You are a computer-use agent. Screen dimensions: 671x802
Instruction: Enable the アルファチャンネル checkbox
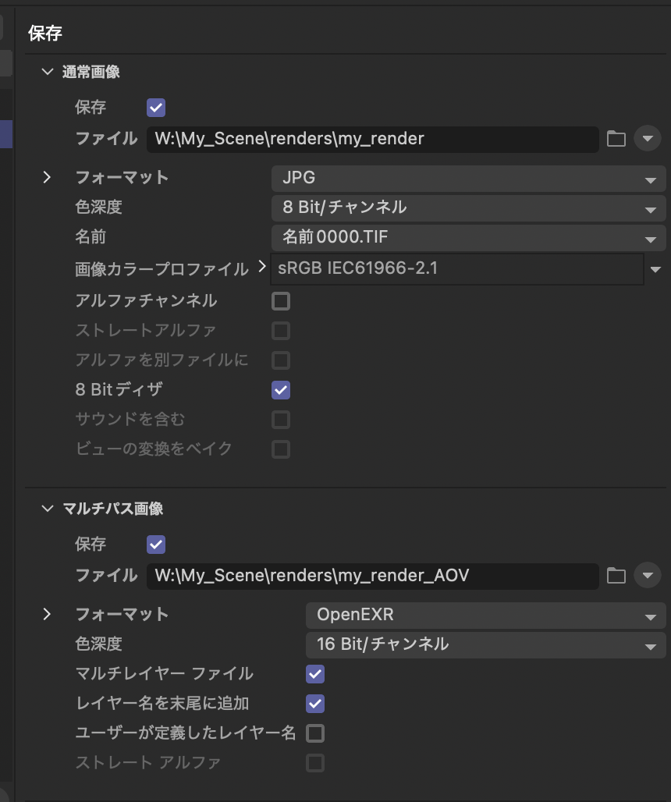click(x=281, y=301)
